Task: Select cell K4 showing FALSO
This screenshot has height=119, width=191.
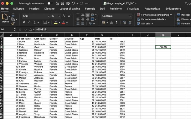Action: coord(163,47)
